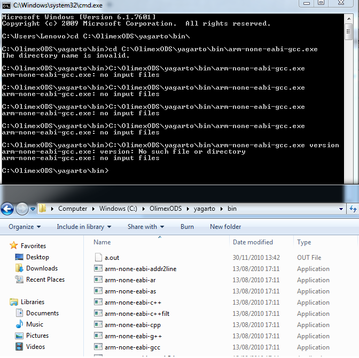
Task: Open the address bar history dropdown
Action: 341,209
